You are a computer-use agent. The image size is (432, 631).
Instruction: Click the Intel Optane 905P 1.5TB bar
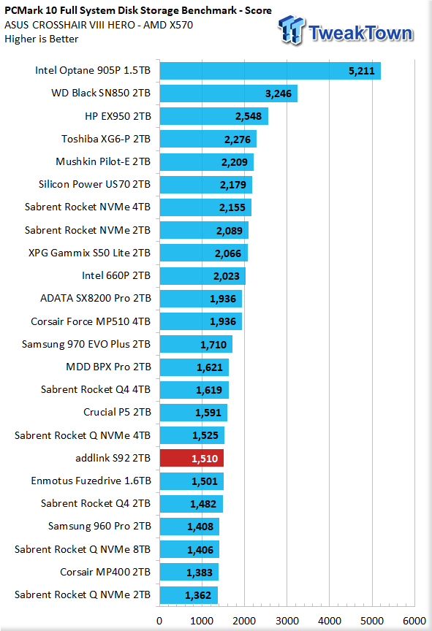pyautogui.click(x=270, y=71)
